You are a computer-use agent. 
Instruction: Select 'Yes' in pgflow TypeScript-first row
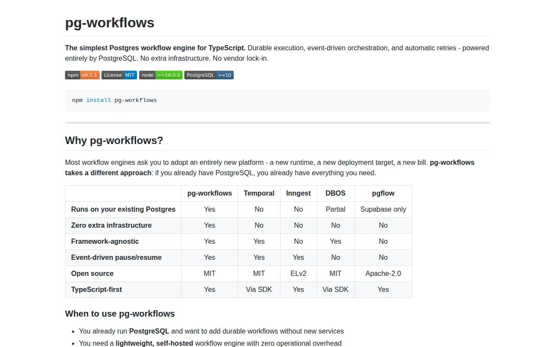pos(383,290)
